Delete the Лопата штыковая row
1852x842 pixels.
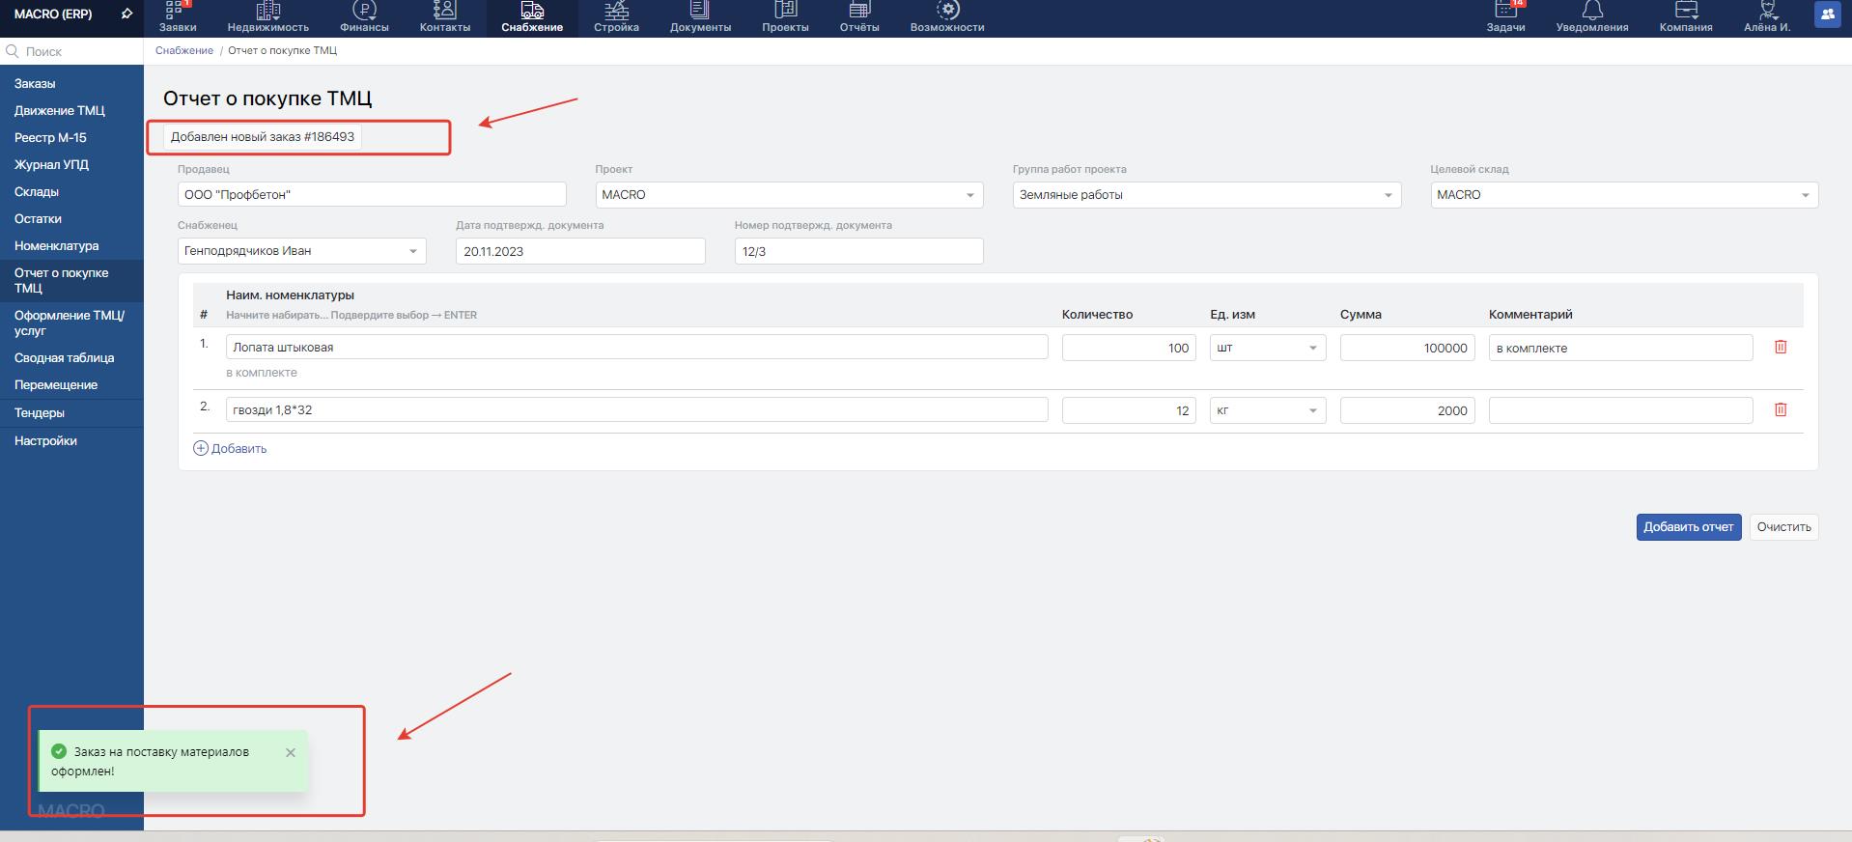(x=1781, y=347)
